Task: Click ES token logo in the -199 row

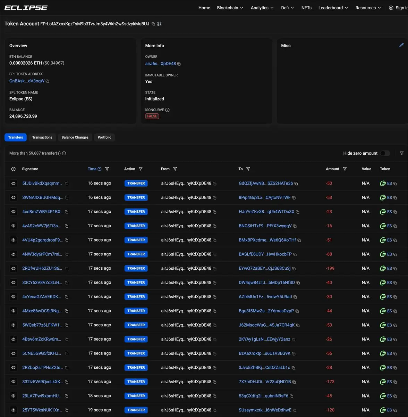Action: 383,268
